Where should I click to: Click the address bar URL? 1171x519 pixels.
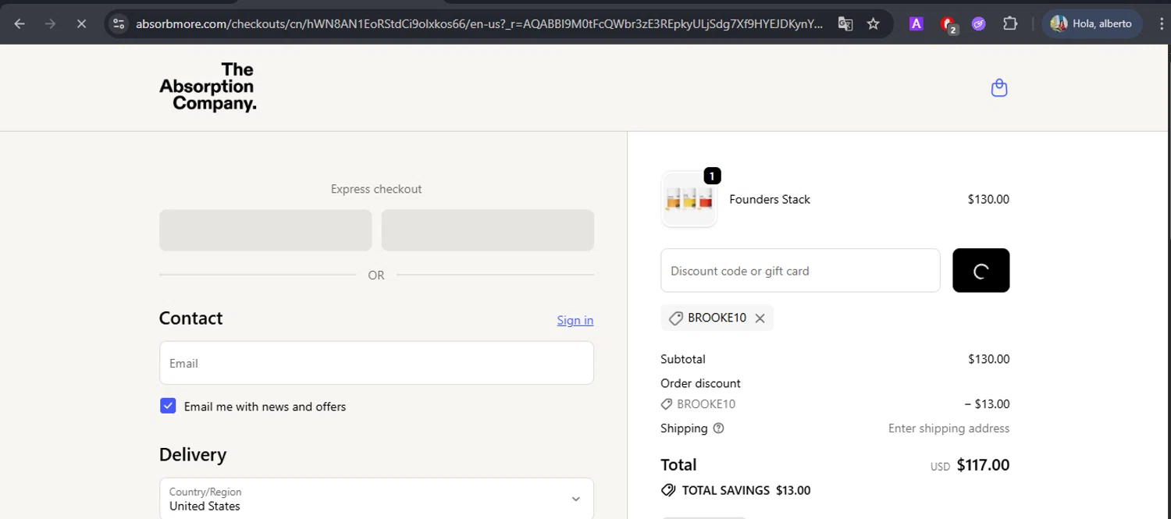point(479,23)
